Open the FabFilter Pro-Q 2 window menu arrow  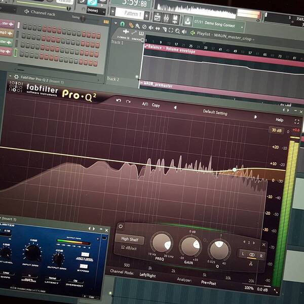click(10, 76)
